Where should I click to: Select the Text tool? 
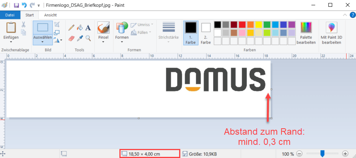point(88,28)
